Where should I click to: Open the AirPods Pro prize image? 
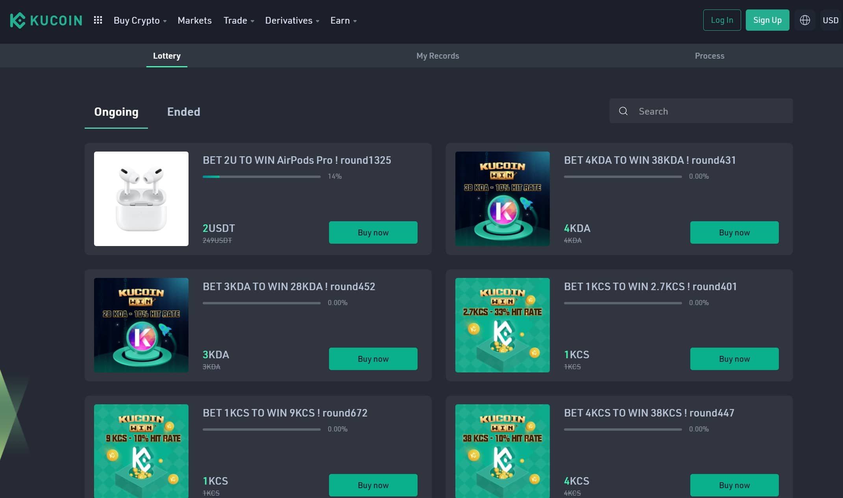tap(141, 199)
